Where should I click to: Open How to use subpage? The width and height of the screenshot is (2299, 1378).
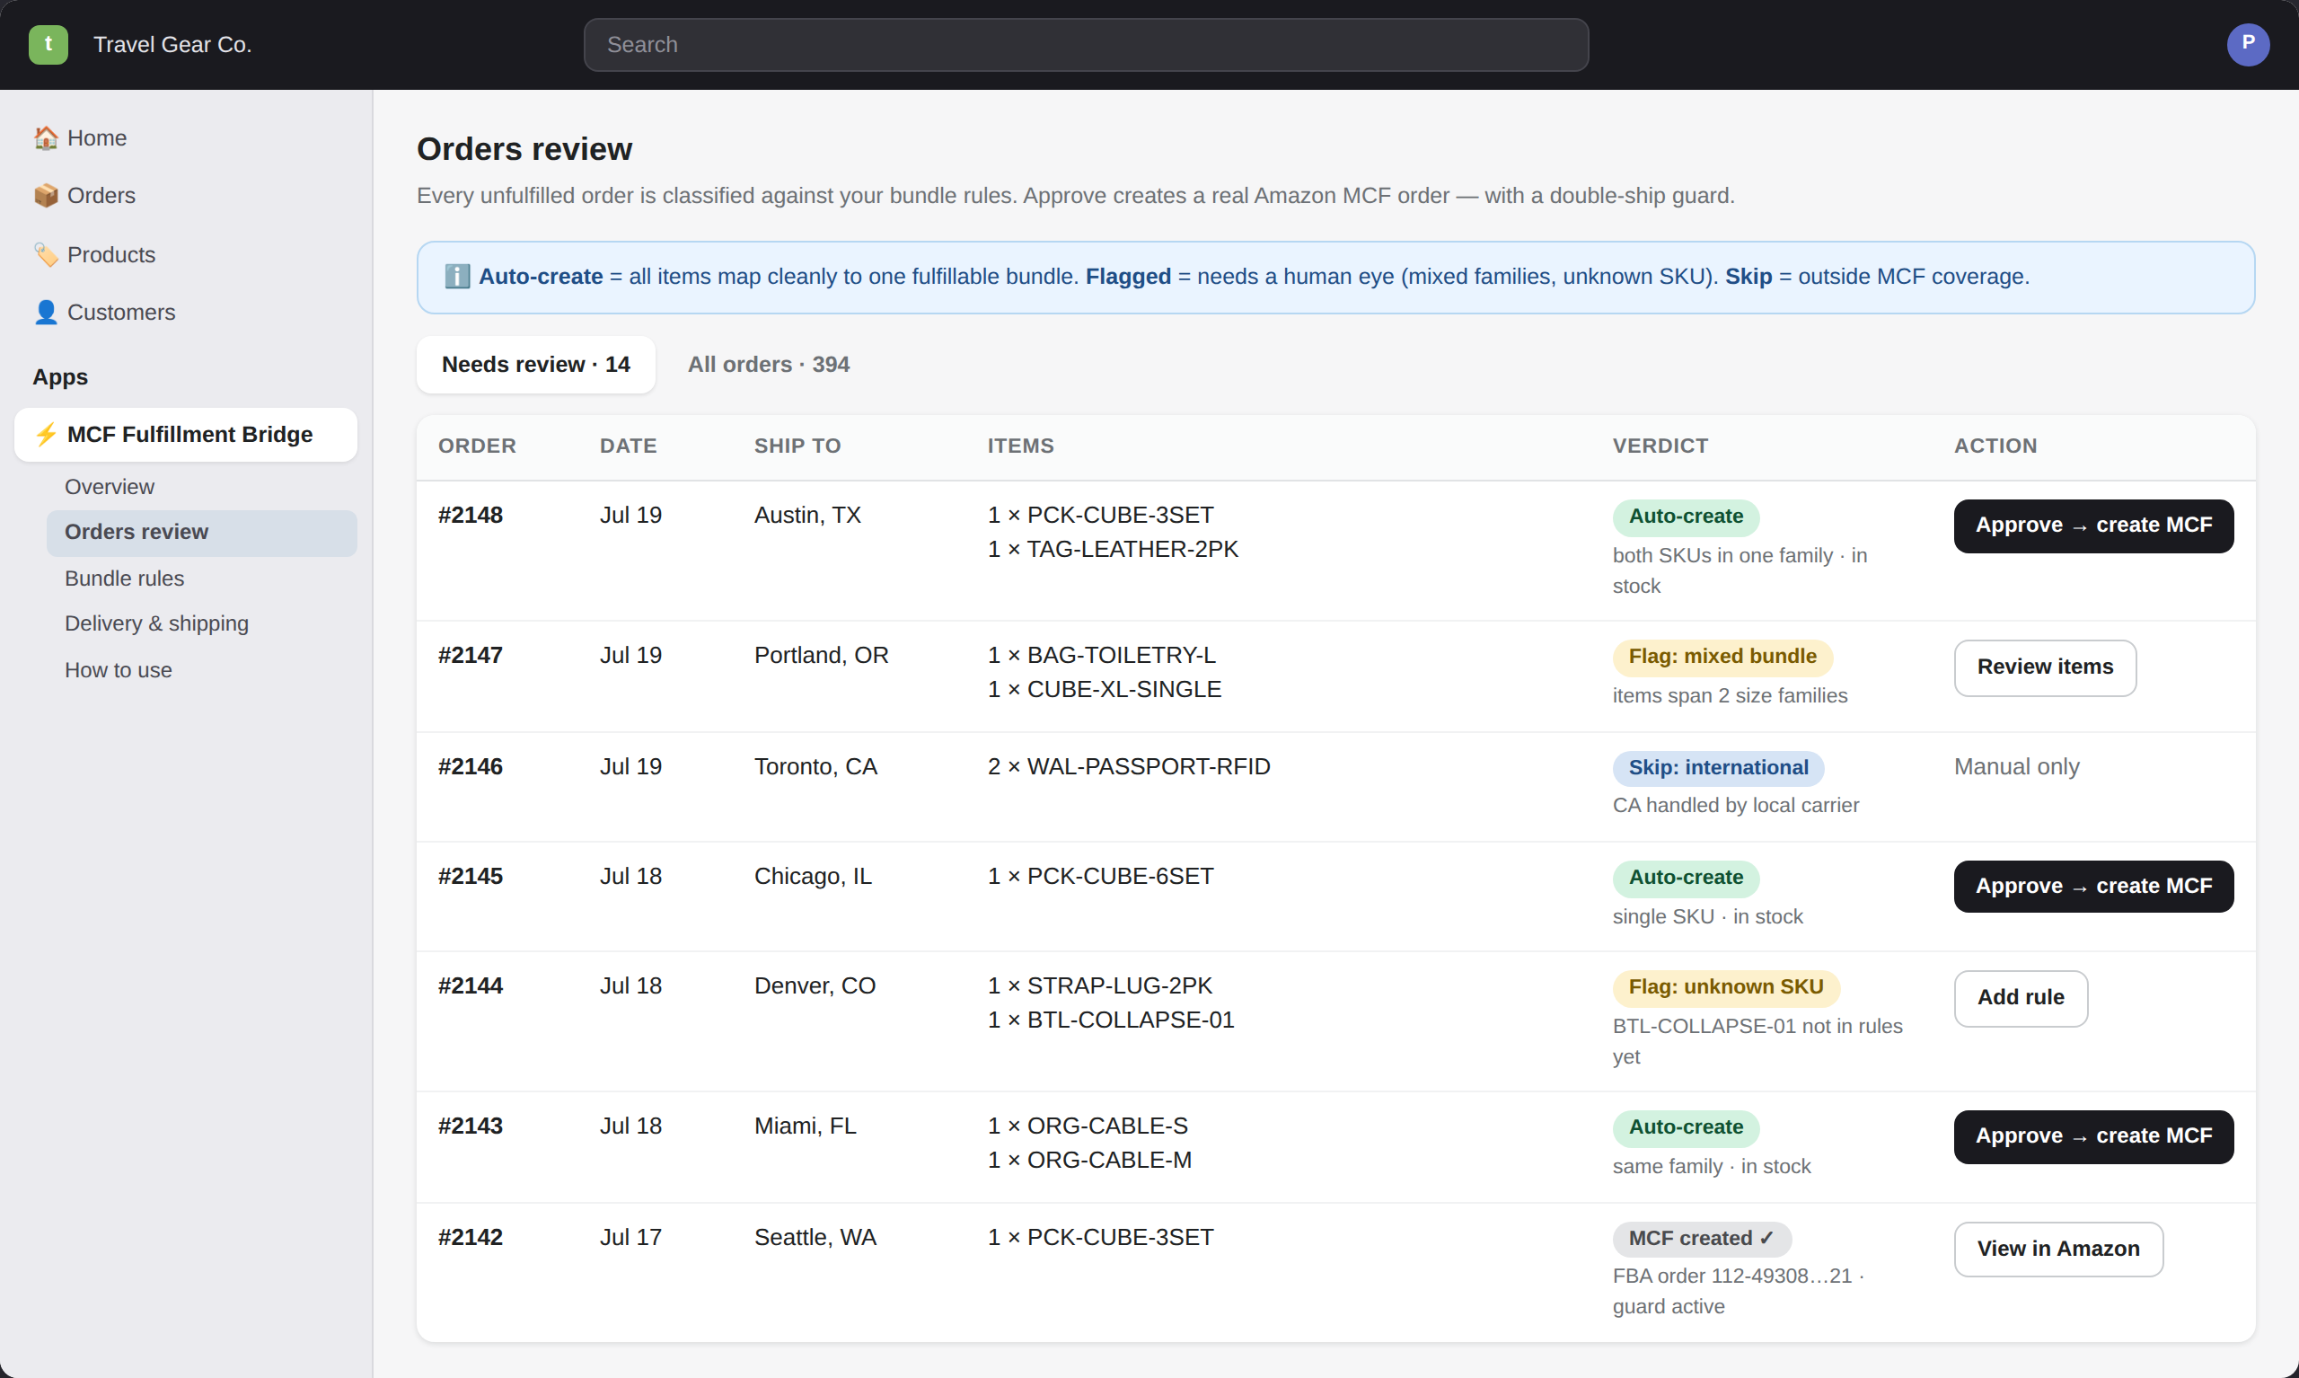[118, 670]
